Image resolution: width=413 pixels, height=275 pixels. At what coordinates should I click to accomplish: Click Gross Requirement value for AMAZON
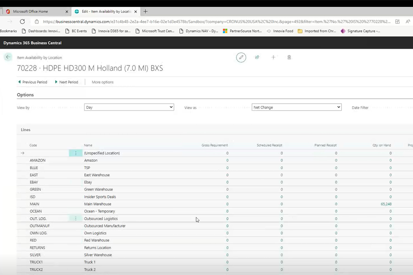point(227,160)
